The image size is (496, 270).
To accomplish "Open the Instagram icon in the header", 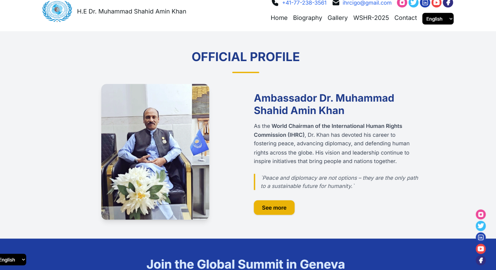I will (402, 3).
